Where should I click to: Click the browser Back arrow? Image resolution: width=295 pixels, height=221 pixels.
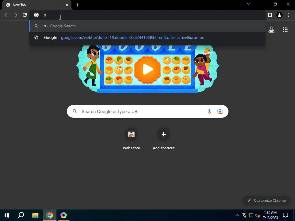tap(6, 15)
